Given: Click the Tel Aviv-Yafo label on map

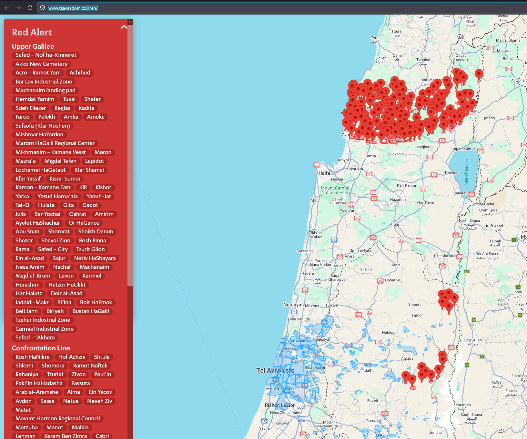Looking at the screenshot, I should [x=275, y=370].
